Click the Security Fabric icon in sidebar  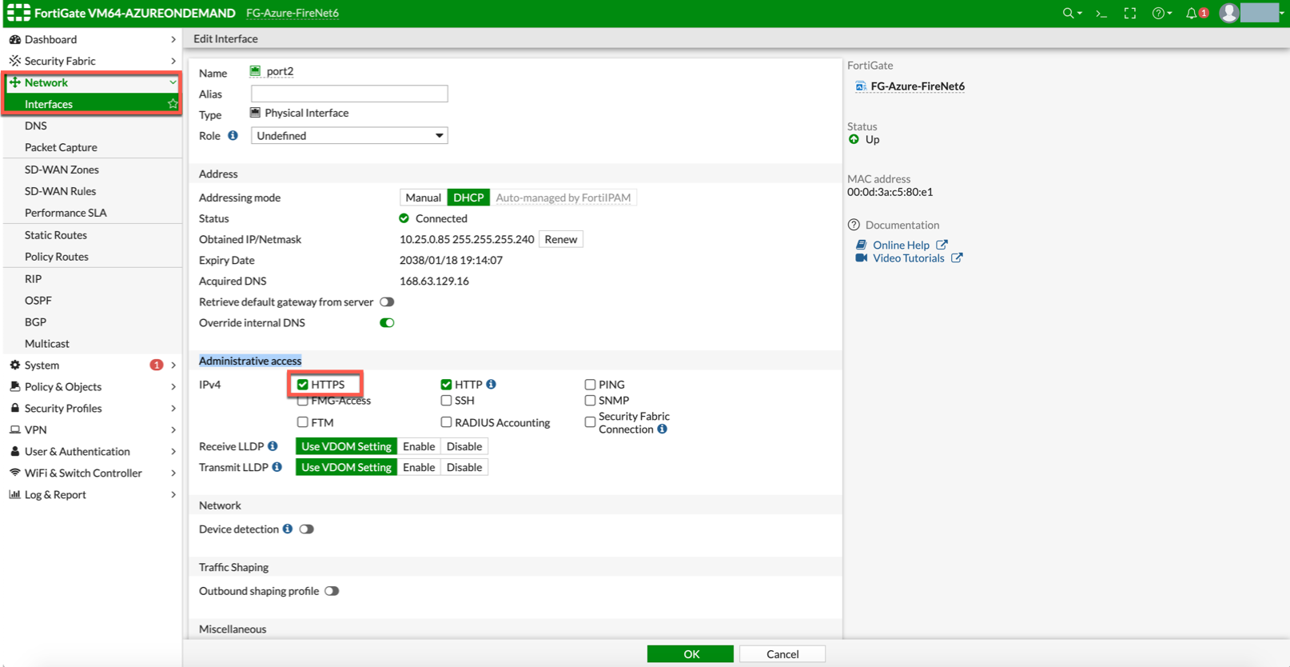point(14,61)
